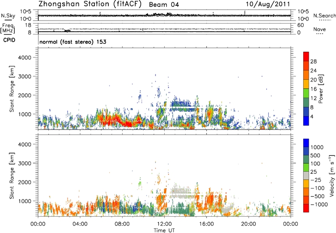This screenshot has width=336, height=233.
Task: Click the Slant Range label of power panel
Action: click(x=12, y=89)
